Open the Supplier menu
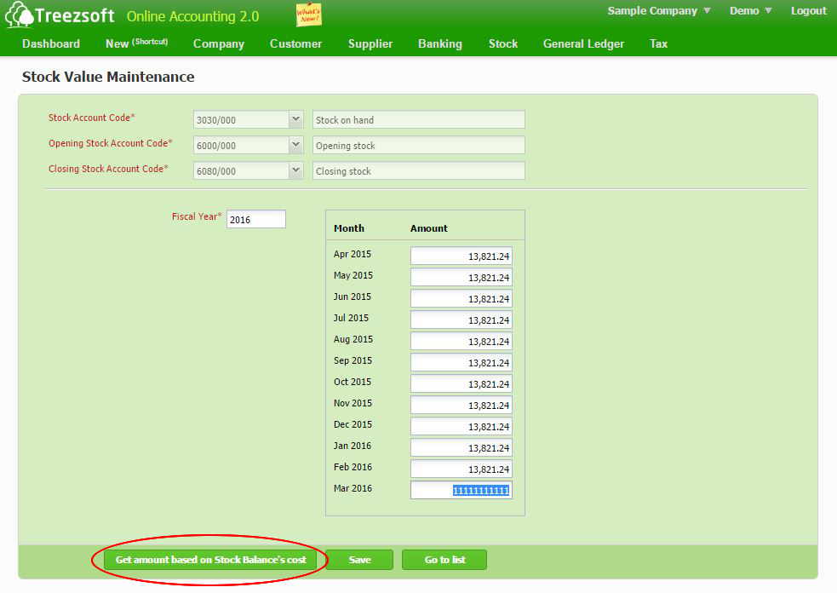Screen dimensions: 837x593 coord(370,43)
